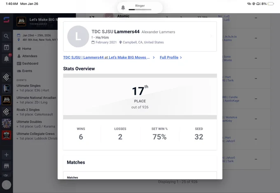Click the 1st place: E36 | Hurt text
This screenshot has width=280, height=193.
[34, 91]
